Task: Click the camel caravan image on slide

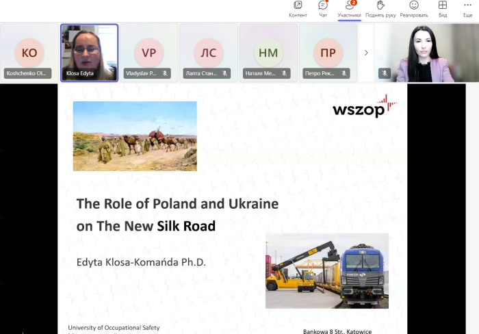Action: coord(135,136)
